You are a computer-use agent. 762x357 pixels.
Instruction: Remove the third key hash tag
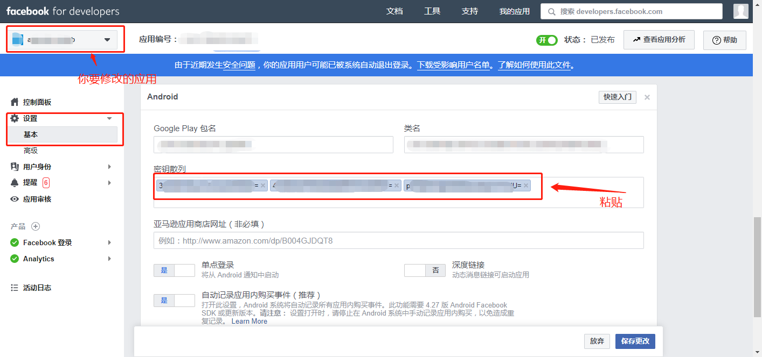pos(526,185)
